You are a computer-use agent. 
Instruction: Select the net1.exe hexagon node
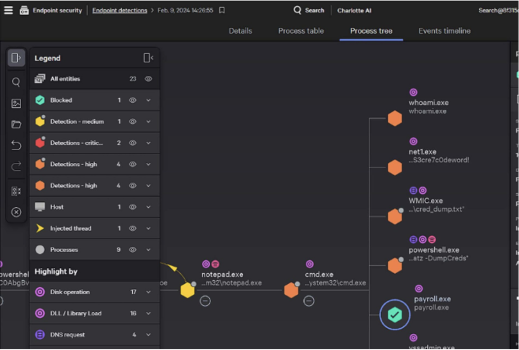coord(394,167)
